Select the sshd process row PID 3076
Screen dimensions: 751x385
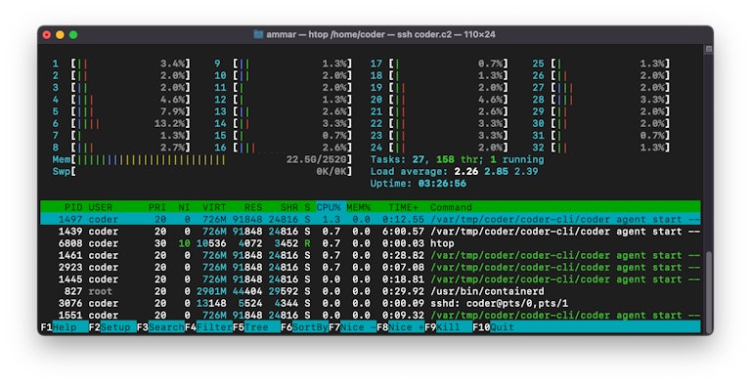coord(371,303)
